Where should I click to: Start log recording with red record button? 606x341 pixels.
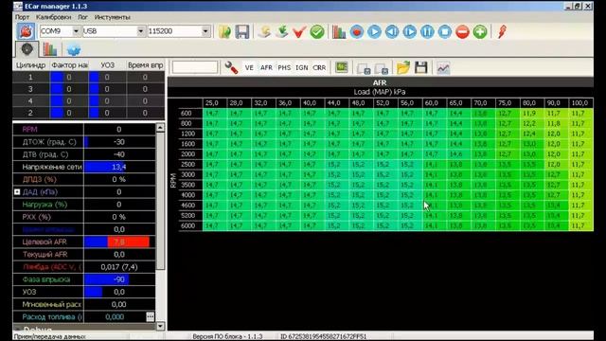(x=357, y=31)
